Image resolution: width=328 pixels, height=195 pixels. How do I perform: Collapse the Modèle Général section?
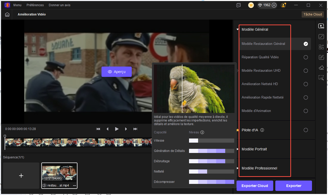pos(238,29)
